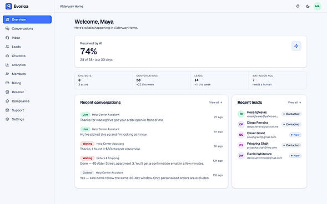Click Contacted badge for Priyanka Shah
Viewport: 327px width, 204px height.
tap(291, 145)
